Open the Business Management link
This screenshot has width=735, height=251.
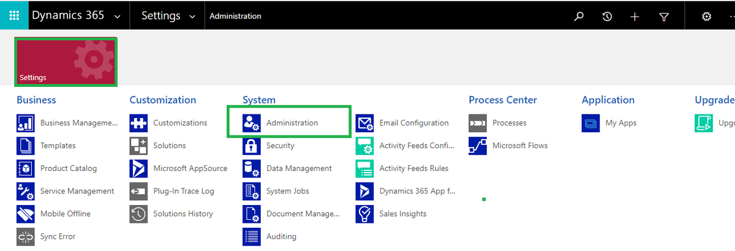click(x=79, y=123)
